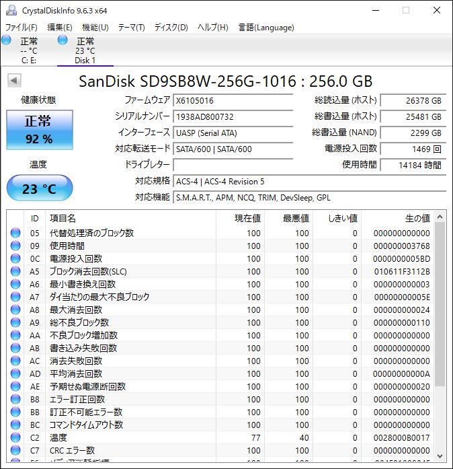The height and width of the screenshot is (469, 453).
Task: Click the interface field UASP (Serial ATA)
Action: pyautogui.click(x=233, y=133)
